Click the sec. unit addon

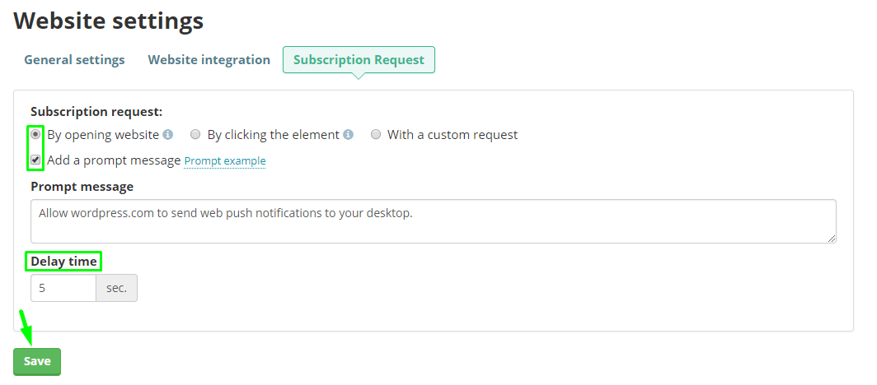click(116, 288)
